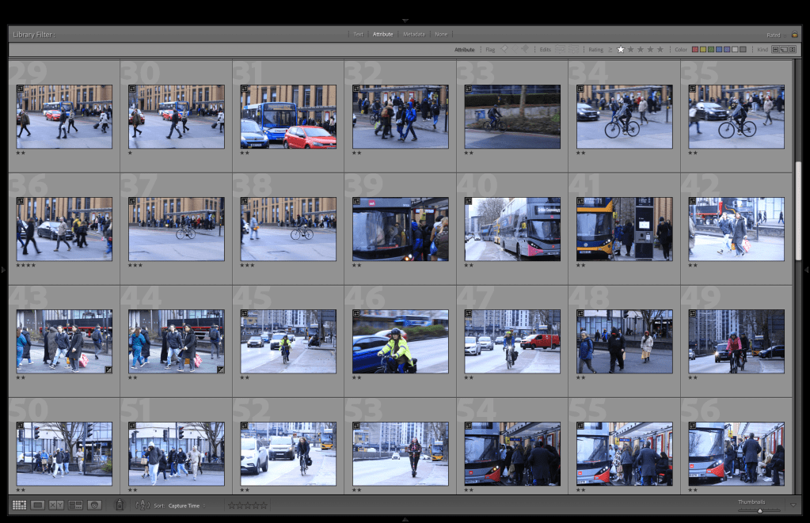Toggle the virtual copies kind filter
This screenshot has width=810, height=523.
(x=784, y=50)
